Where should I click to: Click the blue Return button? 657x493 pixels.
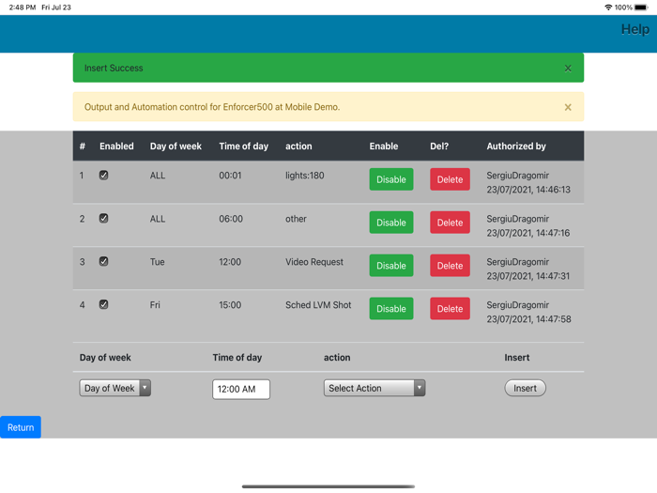click(x=21, y=427)
